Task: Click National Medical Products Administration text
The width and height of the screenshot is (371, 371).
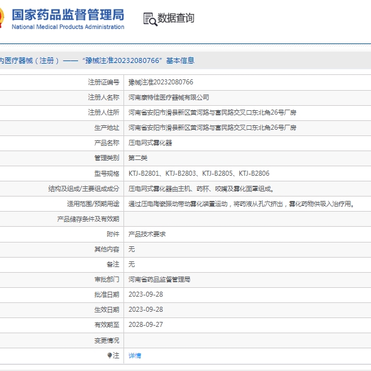Action: pos(68,27)
